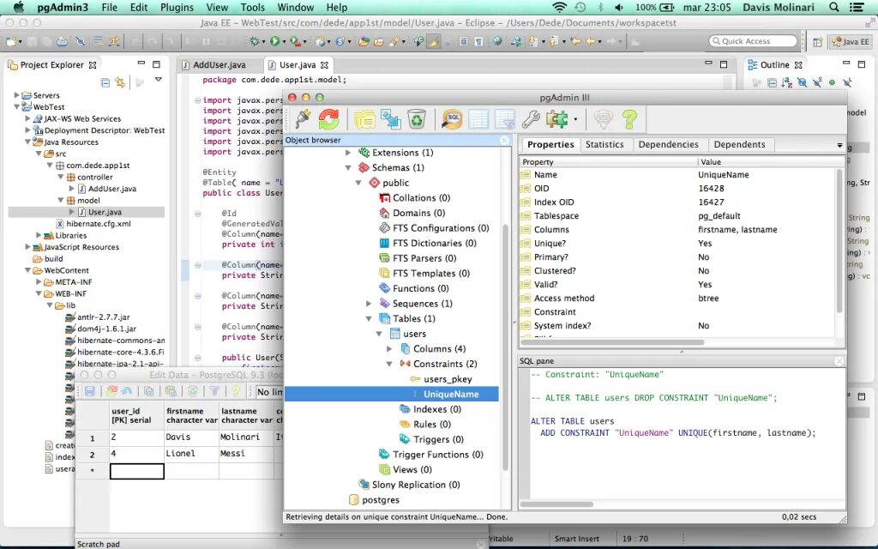Open the No limit dropdown in Edit Data
Viewport: 878px width, 549px height.
[x=269, y=391]
